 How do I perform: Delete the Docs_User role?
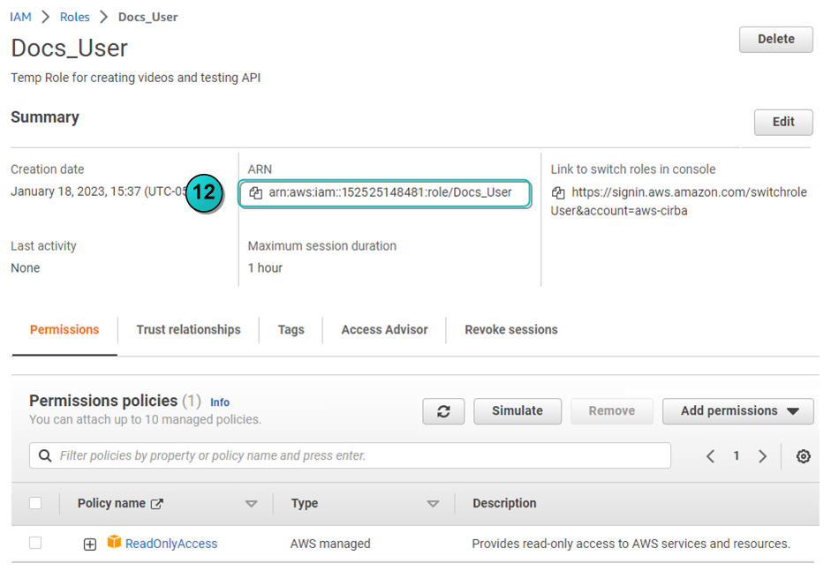pos(776,39)
